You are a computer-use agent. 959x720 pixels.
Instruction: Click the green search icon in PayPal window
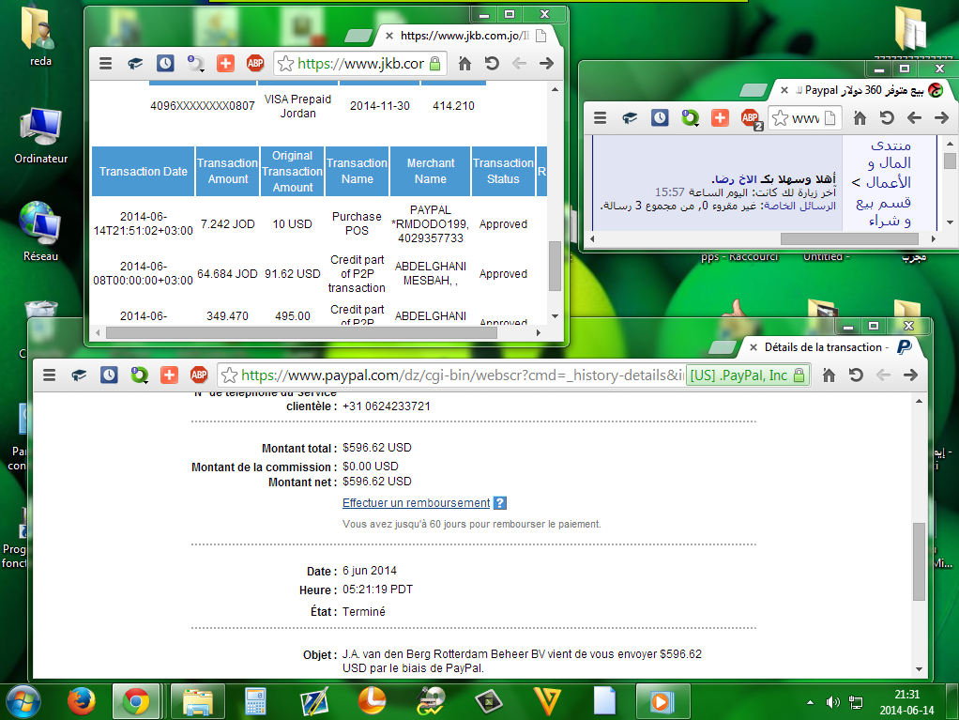pos(140,375)
